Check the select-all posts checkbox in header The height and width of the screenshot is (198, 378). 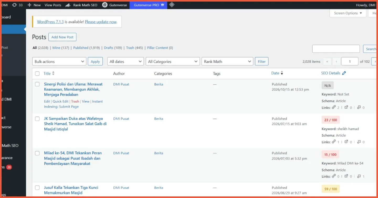click(x=37, y=74)
